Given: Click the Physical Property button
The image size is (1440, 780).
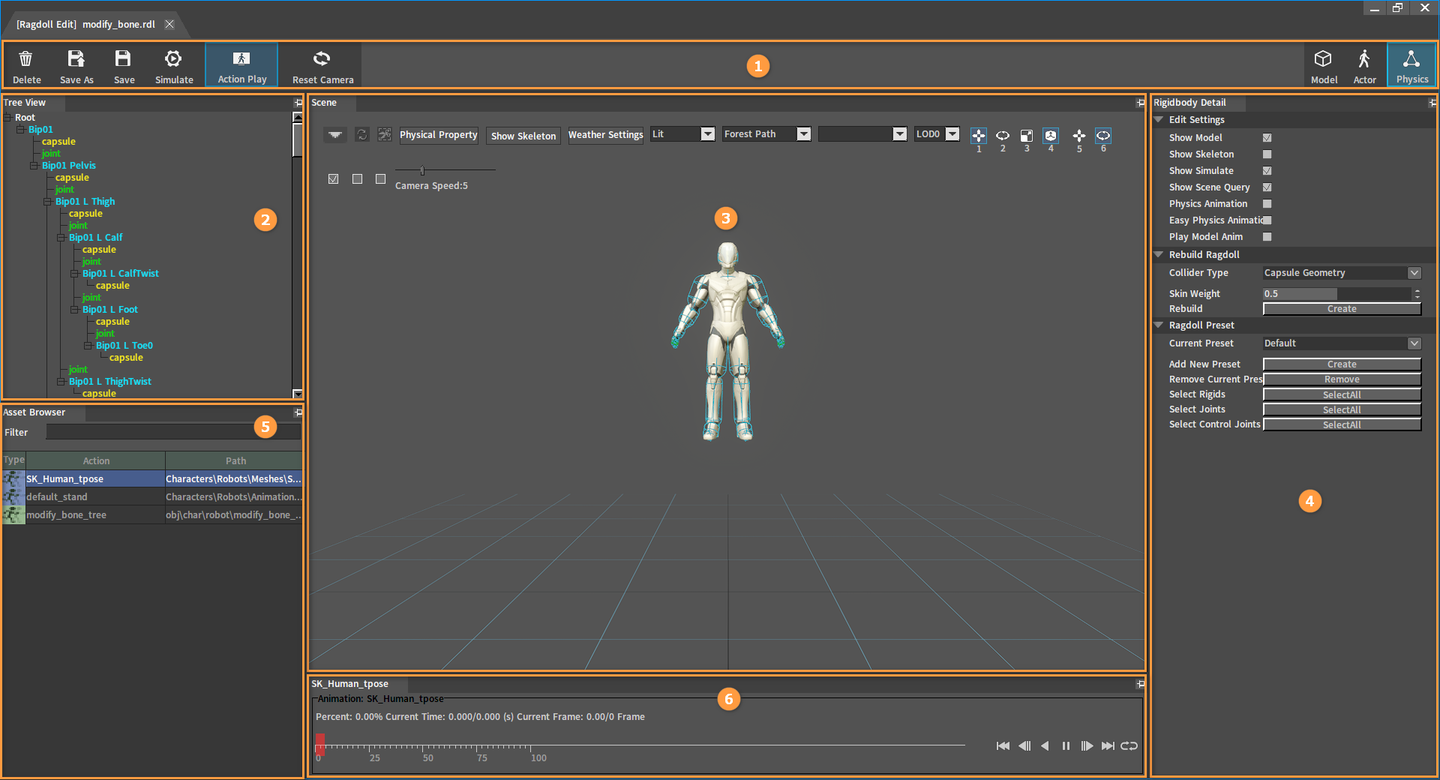Looking at the screenshot, I should pos(439,135).
